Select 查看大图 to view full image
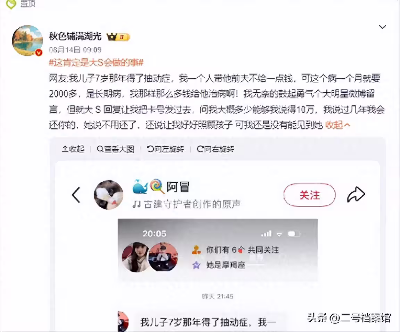Screen dimensions: 400x332 pyautogui.click(x=116, y=149)
